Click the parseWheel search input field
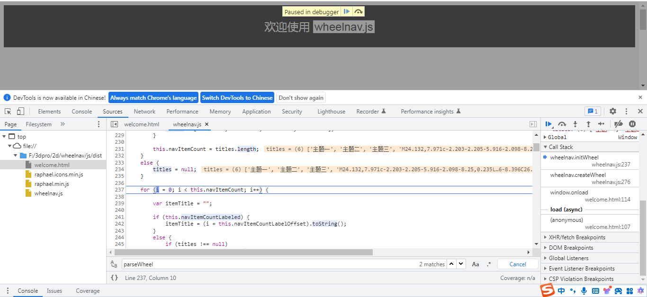This screenshot has height=297, width=647. 270,264
